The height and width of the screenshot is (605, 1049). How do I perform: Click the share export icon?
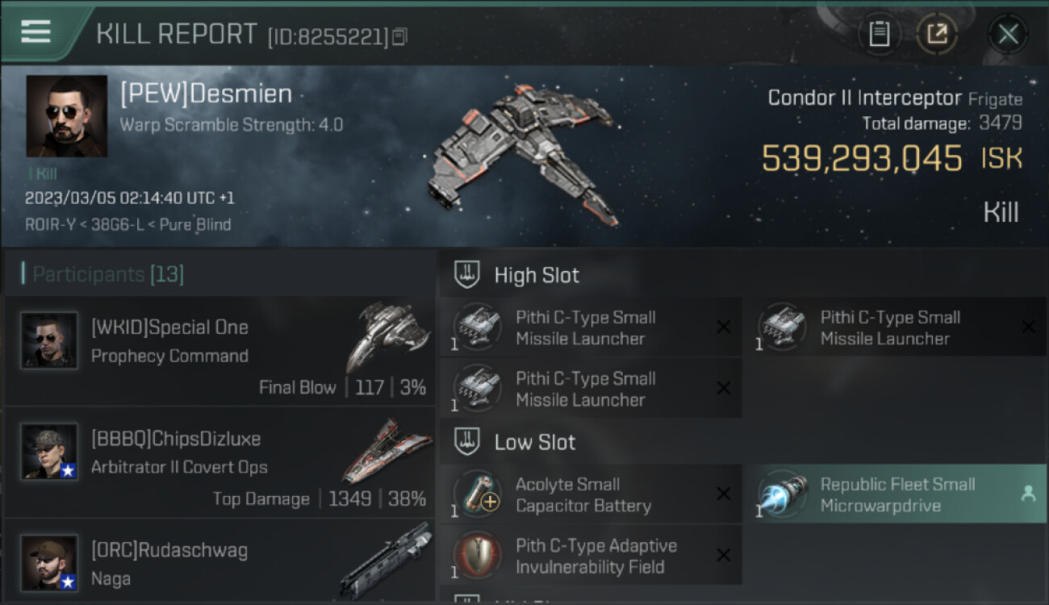coord(937,34)
